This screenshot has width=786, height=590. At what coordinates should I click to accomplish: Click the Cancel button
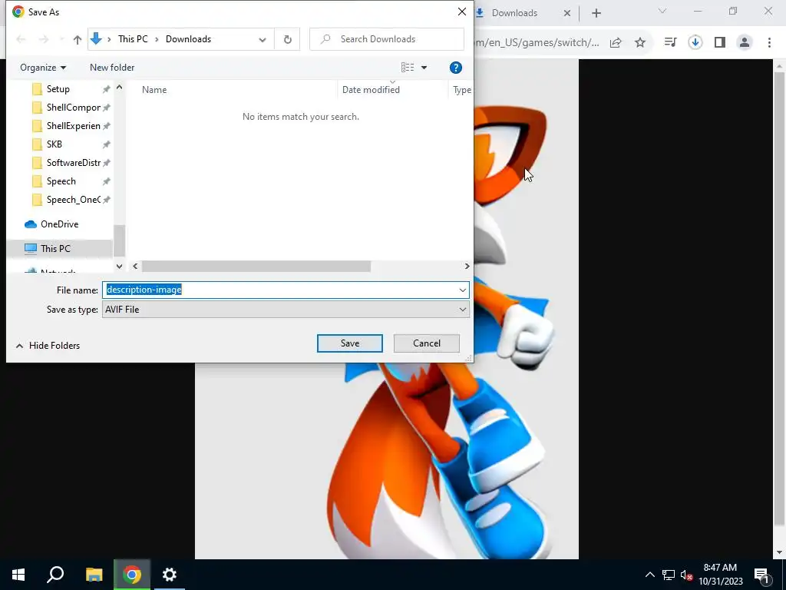(x=426, y=343)
